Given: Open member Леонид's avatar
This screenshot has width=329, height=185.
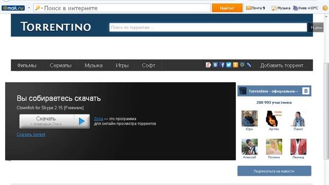Looking at the screenshot, I should point(298,146).
